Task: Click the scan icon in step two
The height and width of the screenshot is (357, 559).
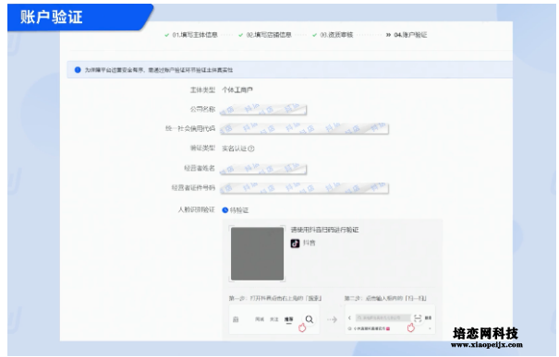Action: (418, 318)
